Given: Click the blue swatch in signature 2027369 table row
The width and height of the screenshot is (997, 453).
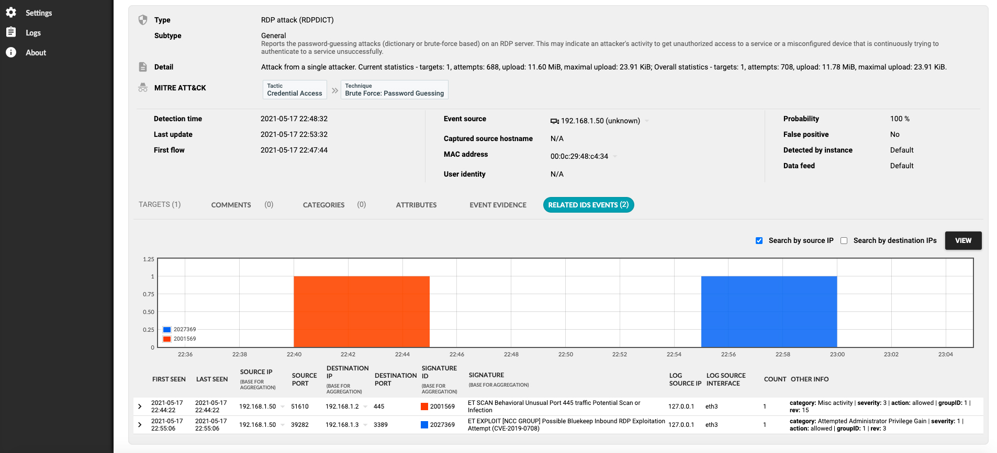Looking at the screenshot, I should tap(424, 425).
